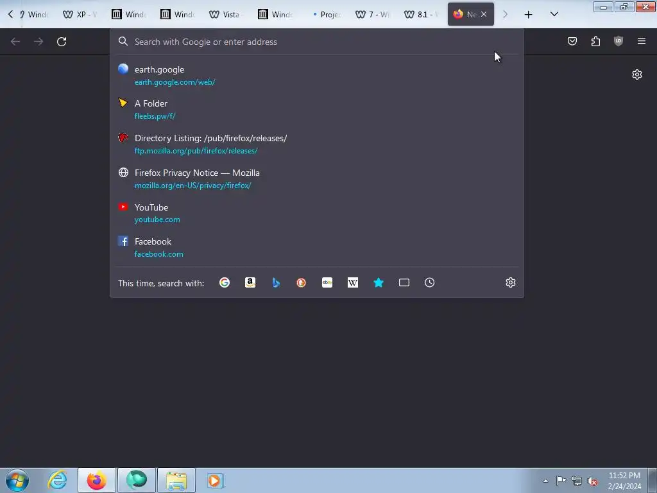Open the Directory Listing /pub/firefox/releases/ suggestion
The width and height of the screenshot is (657, 493).
[x=317, y=144]
